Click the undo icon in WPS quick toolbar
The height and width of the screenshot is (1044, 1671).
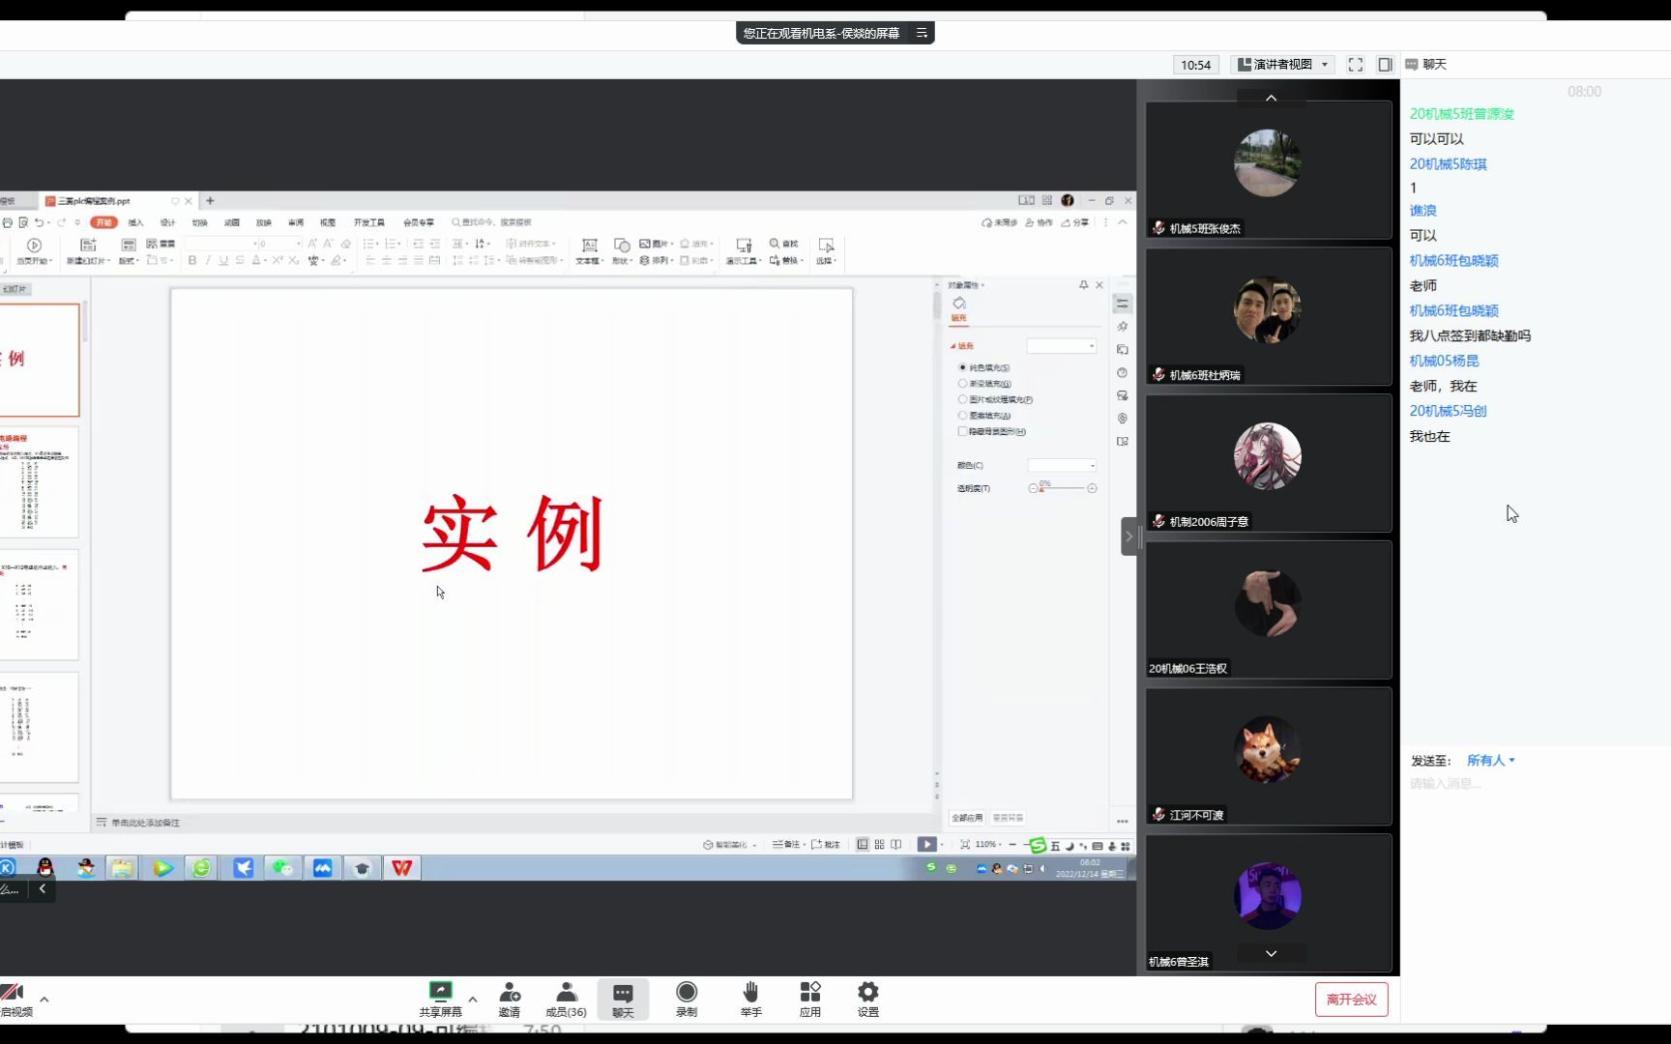pos(39,222)
